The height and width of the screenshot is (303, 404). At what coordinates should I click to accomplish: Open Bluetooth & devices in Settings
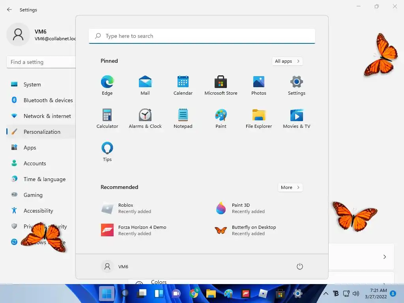(41, 100)
